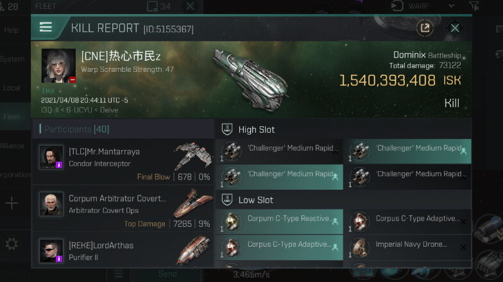Open the System side tab
Screen dimensions: 503x282
pyautogui.click(x=12, y=59)
